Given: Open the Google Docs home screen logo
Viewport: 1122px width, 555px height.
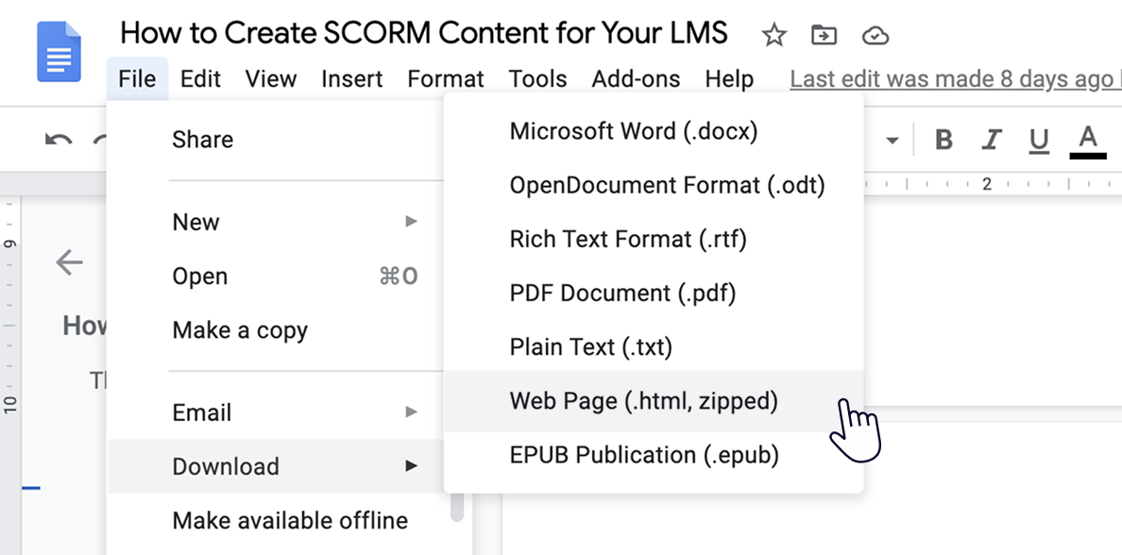Looking at the screenshot, I should coord(57,52).
